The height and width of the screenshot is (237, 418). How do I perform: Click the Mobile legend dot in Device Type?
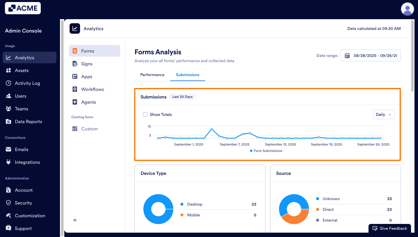click(182, 215)
